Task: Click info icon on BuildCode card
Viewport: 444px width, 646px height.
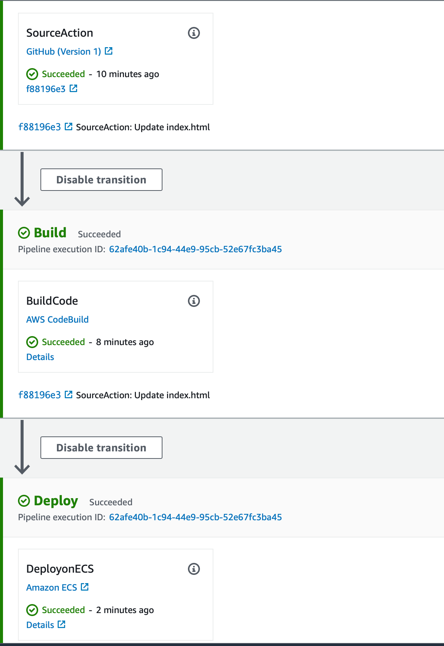Action: 194,301
